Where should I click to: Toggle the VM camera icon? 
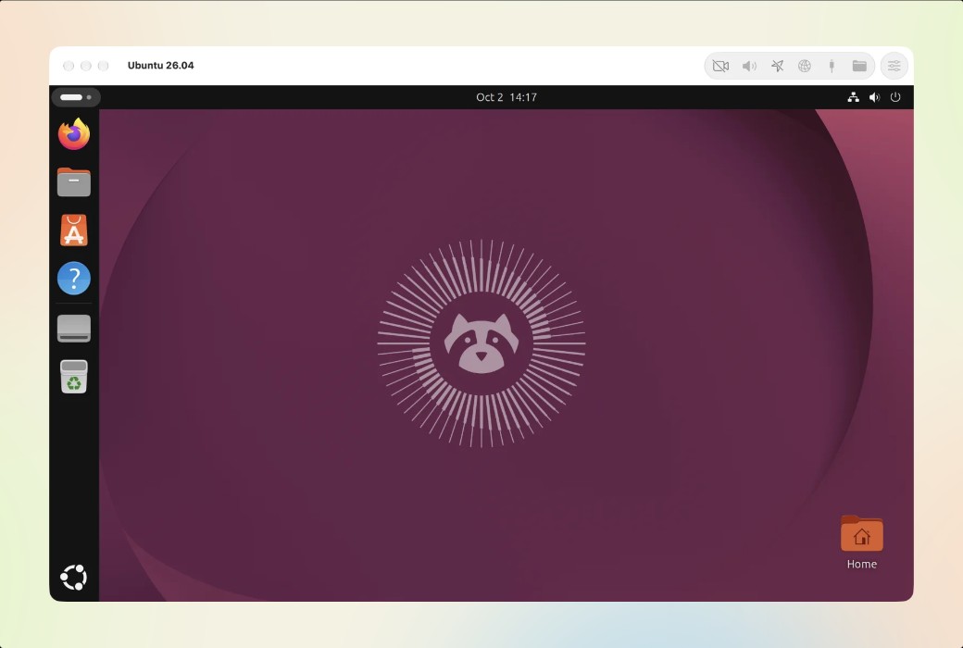(x=720, y=66)
